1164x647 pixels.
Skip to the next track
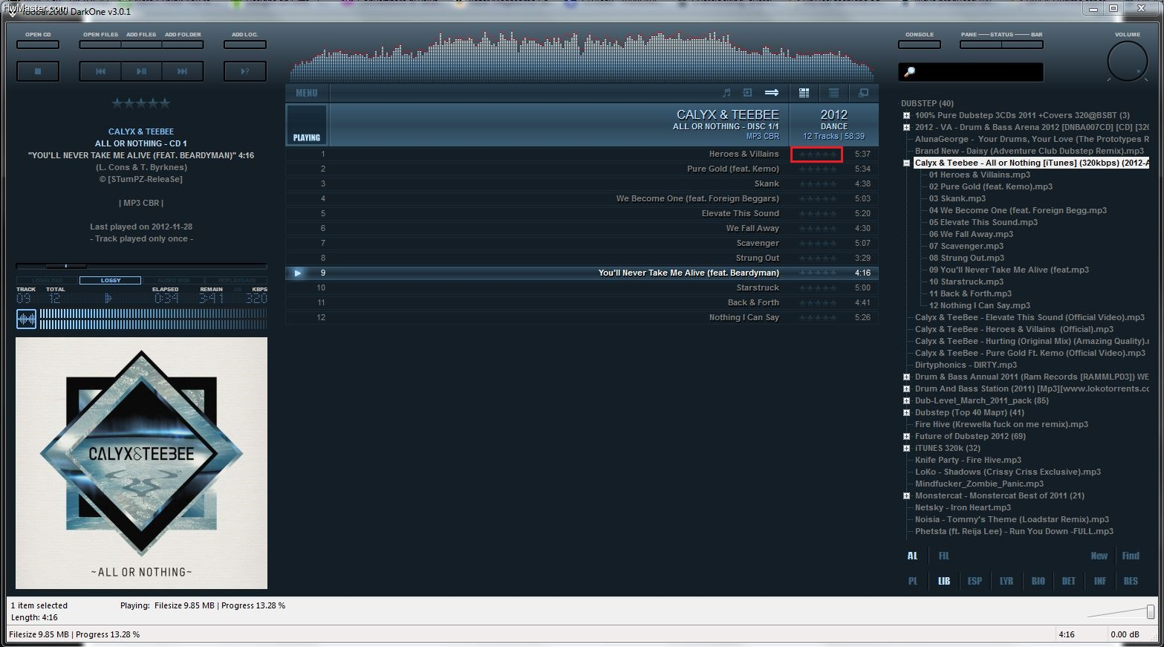pos(182,71)
